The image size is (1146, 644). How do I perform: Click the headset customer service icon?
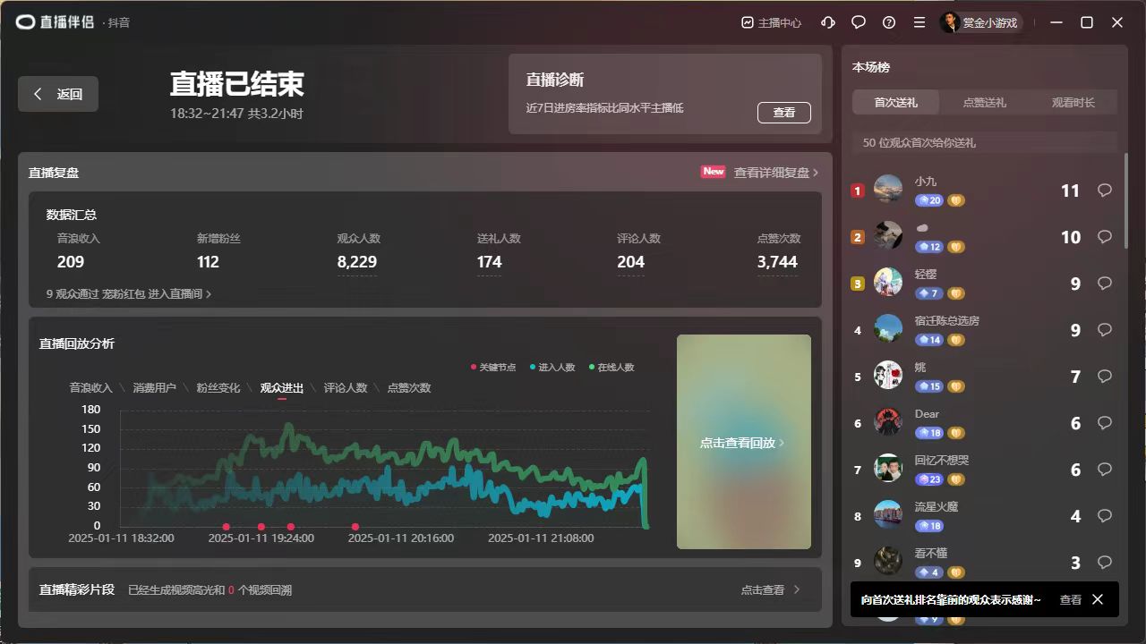[827, 22]
